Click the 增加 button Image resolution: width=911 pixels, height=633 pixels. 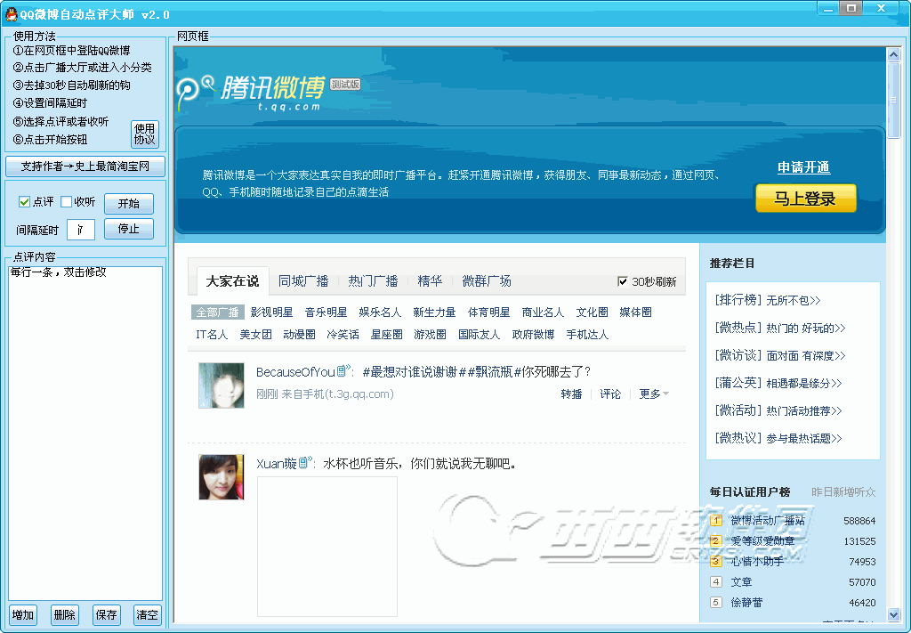(x=23, y=615)
